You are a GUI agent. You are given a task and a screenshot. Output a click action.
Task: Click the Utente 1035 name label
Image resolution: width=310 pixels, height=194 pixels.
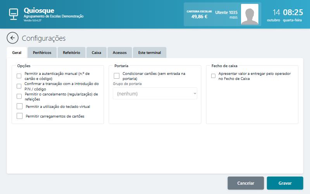(226, 12)
